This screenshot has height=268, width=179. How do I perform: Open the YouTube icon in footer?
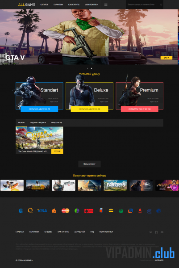(x=162, y=232)
